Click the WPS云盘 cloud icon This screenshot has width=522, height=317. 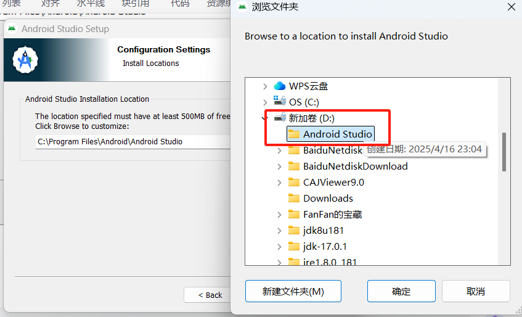pos(280,86)
